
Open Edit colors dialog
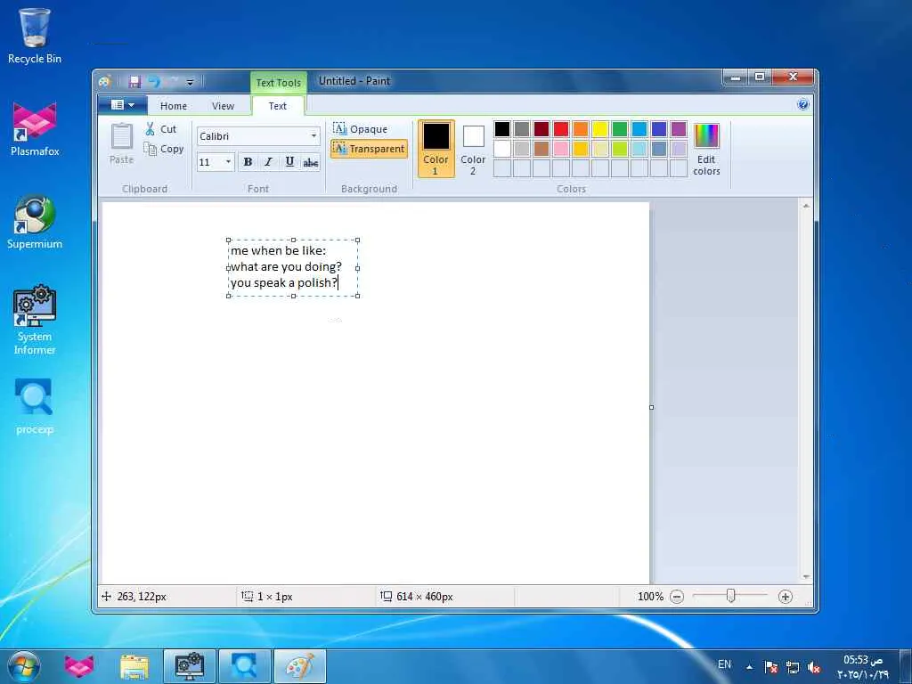pyautogui.click(x=706, y=149)
